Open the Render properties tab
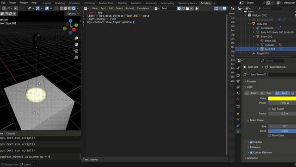Image resolution: width=296 pixels, height=167 pixels. (x=238, y=75)
